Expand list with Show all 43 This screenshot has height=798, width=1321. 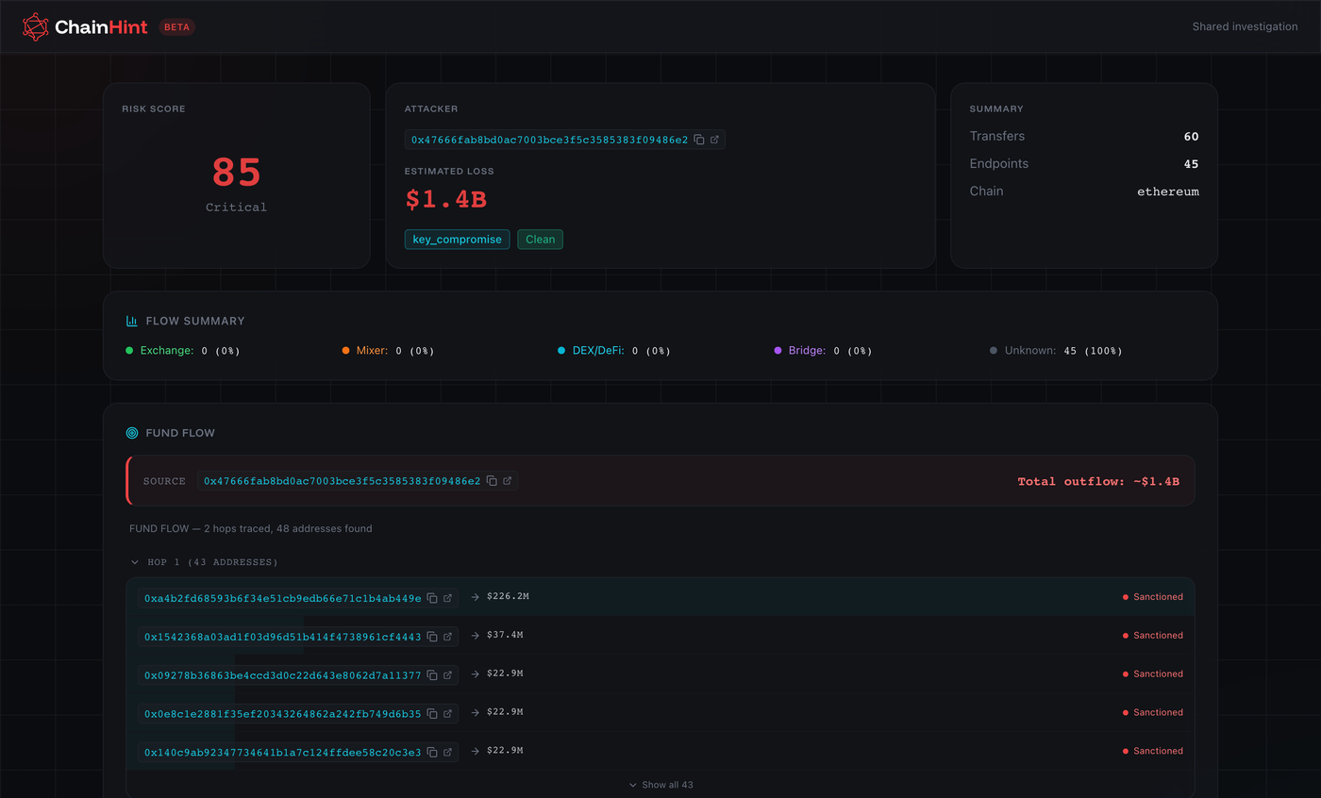(660, 785)
